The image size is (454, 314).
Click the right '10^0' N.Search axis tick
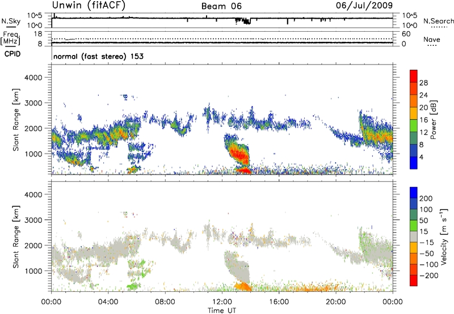click(x=410, y=26)
